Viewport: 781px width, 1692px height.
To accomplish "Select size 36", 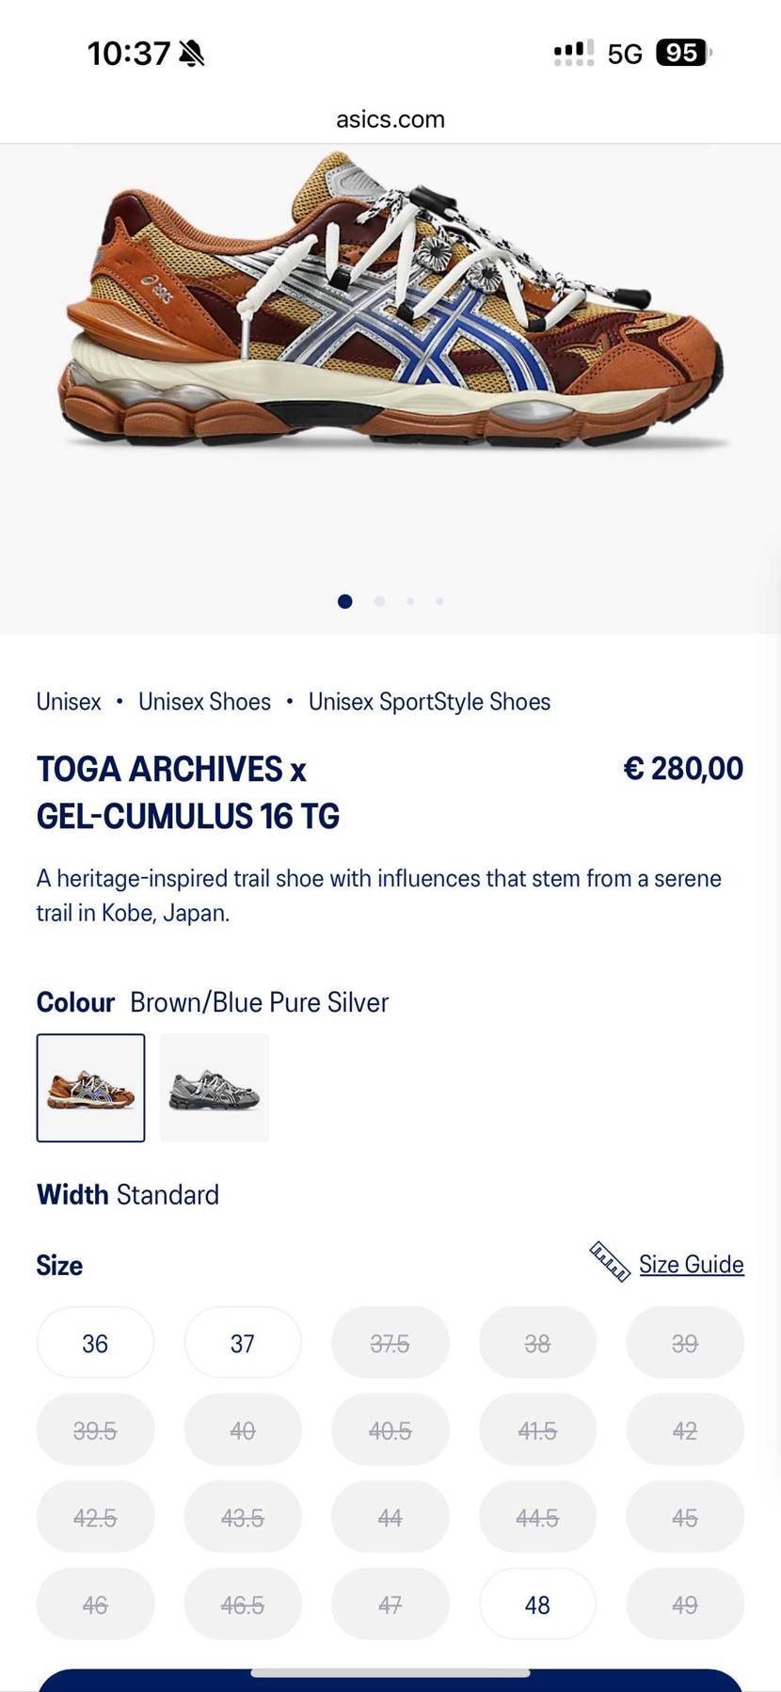I will click(x=95, y=1343).
